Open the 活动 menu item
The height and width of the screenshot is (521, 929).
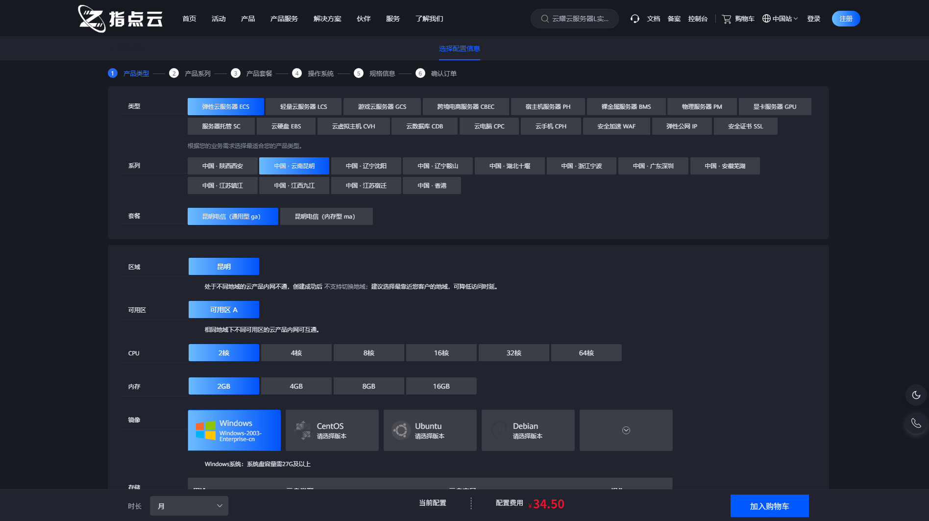pyautogui.click(x=219, y=19)
